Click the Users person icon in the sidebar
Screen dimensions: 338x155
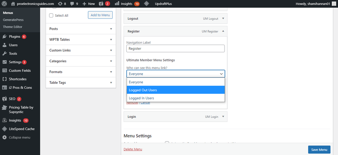tap(5, 45)
